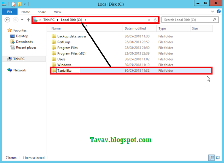Open the address bar history dropdown
This screenshot has height=163, width=224.
[x=149, y=20]
